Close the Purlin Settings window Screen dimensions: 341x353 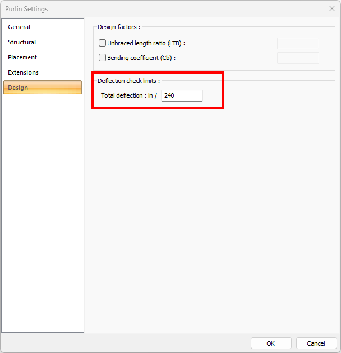(x=332, y=8)
